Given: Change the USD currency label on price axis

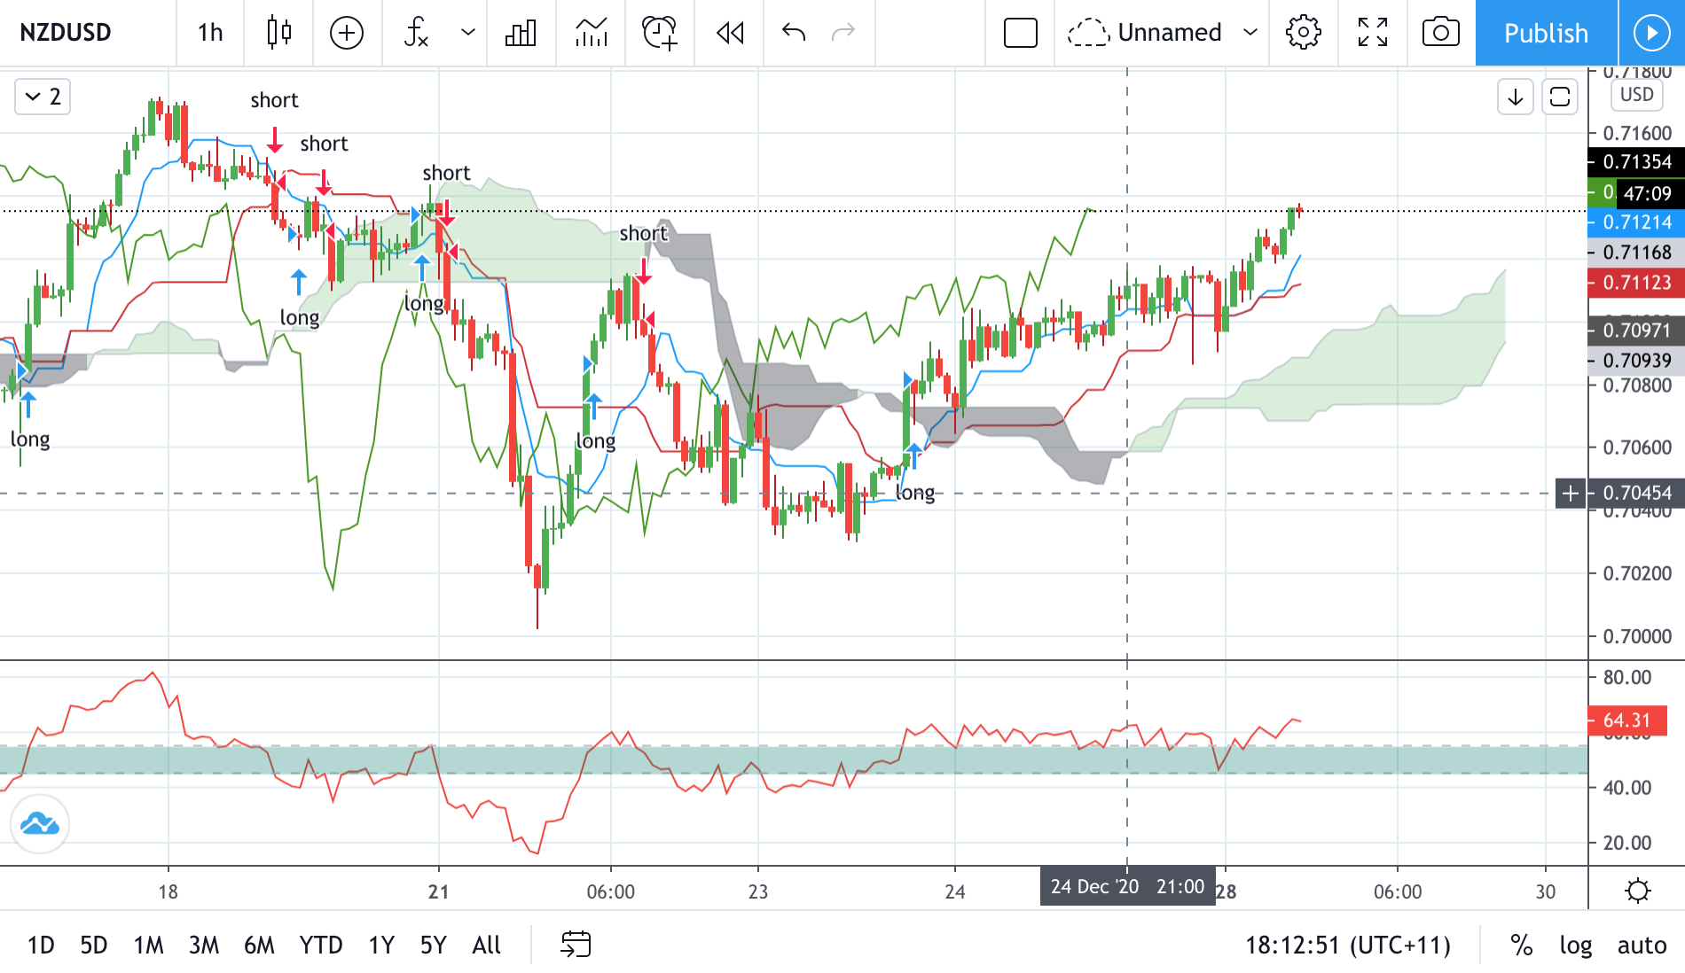Looking at the screenshot, I should point(1637,95).
